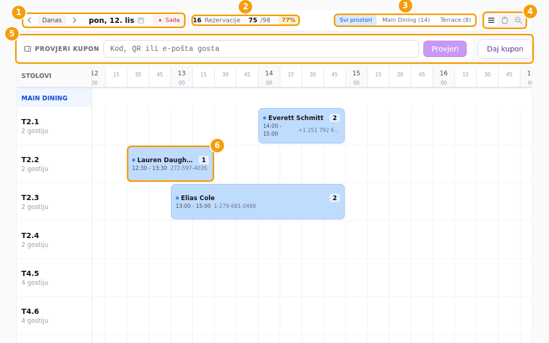Click the Sada now button
549x343 pixels.
point(169,20)
